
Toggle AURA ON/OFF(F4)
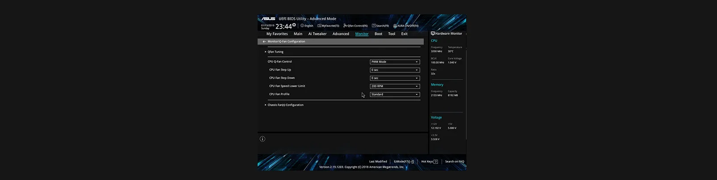click(x=408, y=26)
